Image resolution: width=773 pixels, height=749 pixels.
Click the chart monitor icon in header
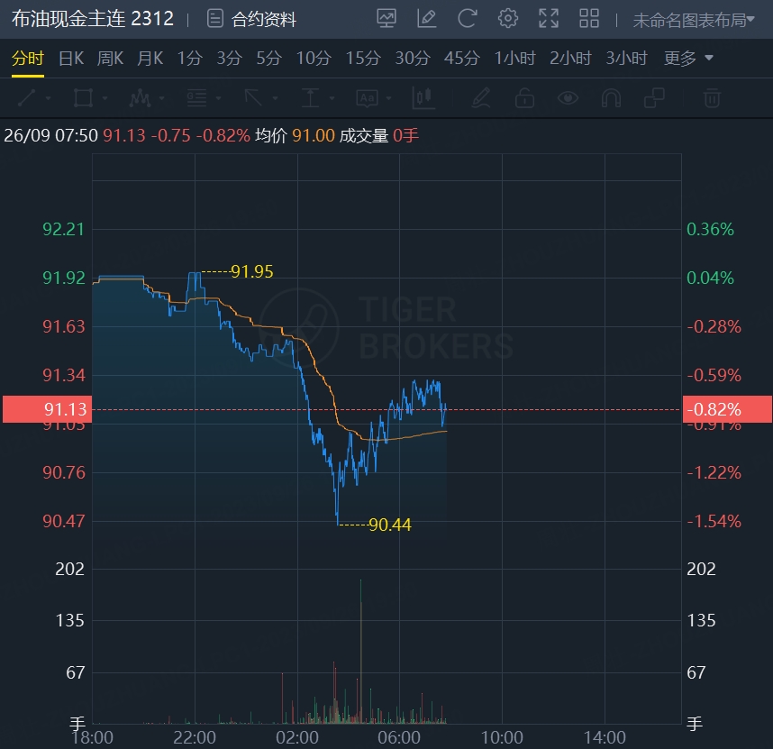point(386,18)
